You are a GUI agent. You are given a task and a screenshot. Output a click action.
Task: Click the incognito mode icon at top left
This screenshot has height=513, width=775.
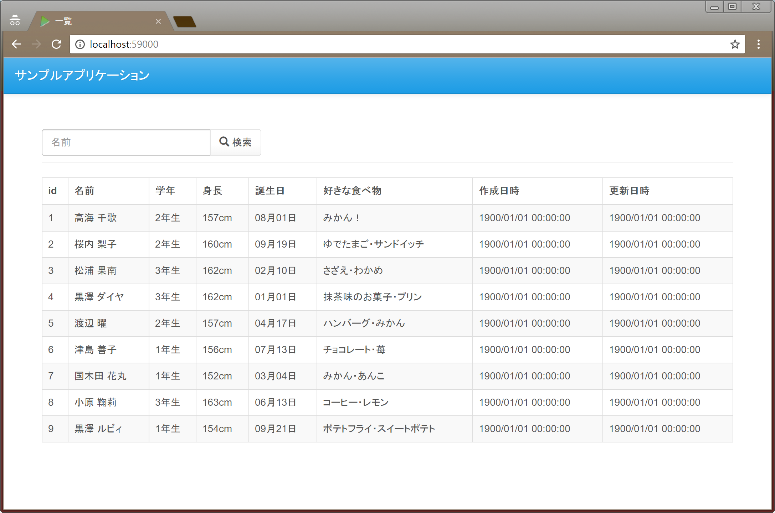pyautogui.click(x=15, y=20)
